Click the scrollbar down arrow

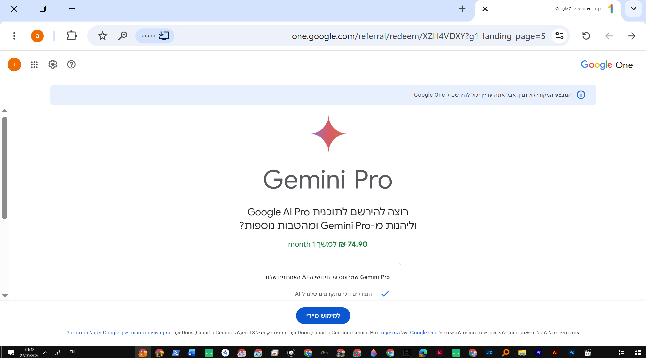5,296
